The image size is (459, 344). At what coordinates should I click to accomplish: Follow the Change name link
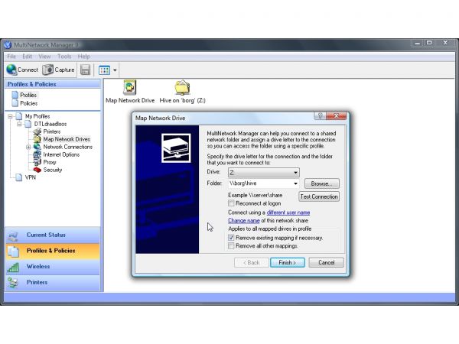point(244,221)
